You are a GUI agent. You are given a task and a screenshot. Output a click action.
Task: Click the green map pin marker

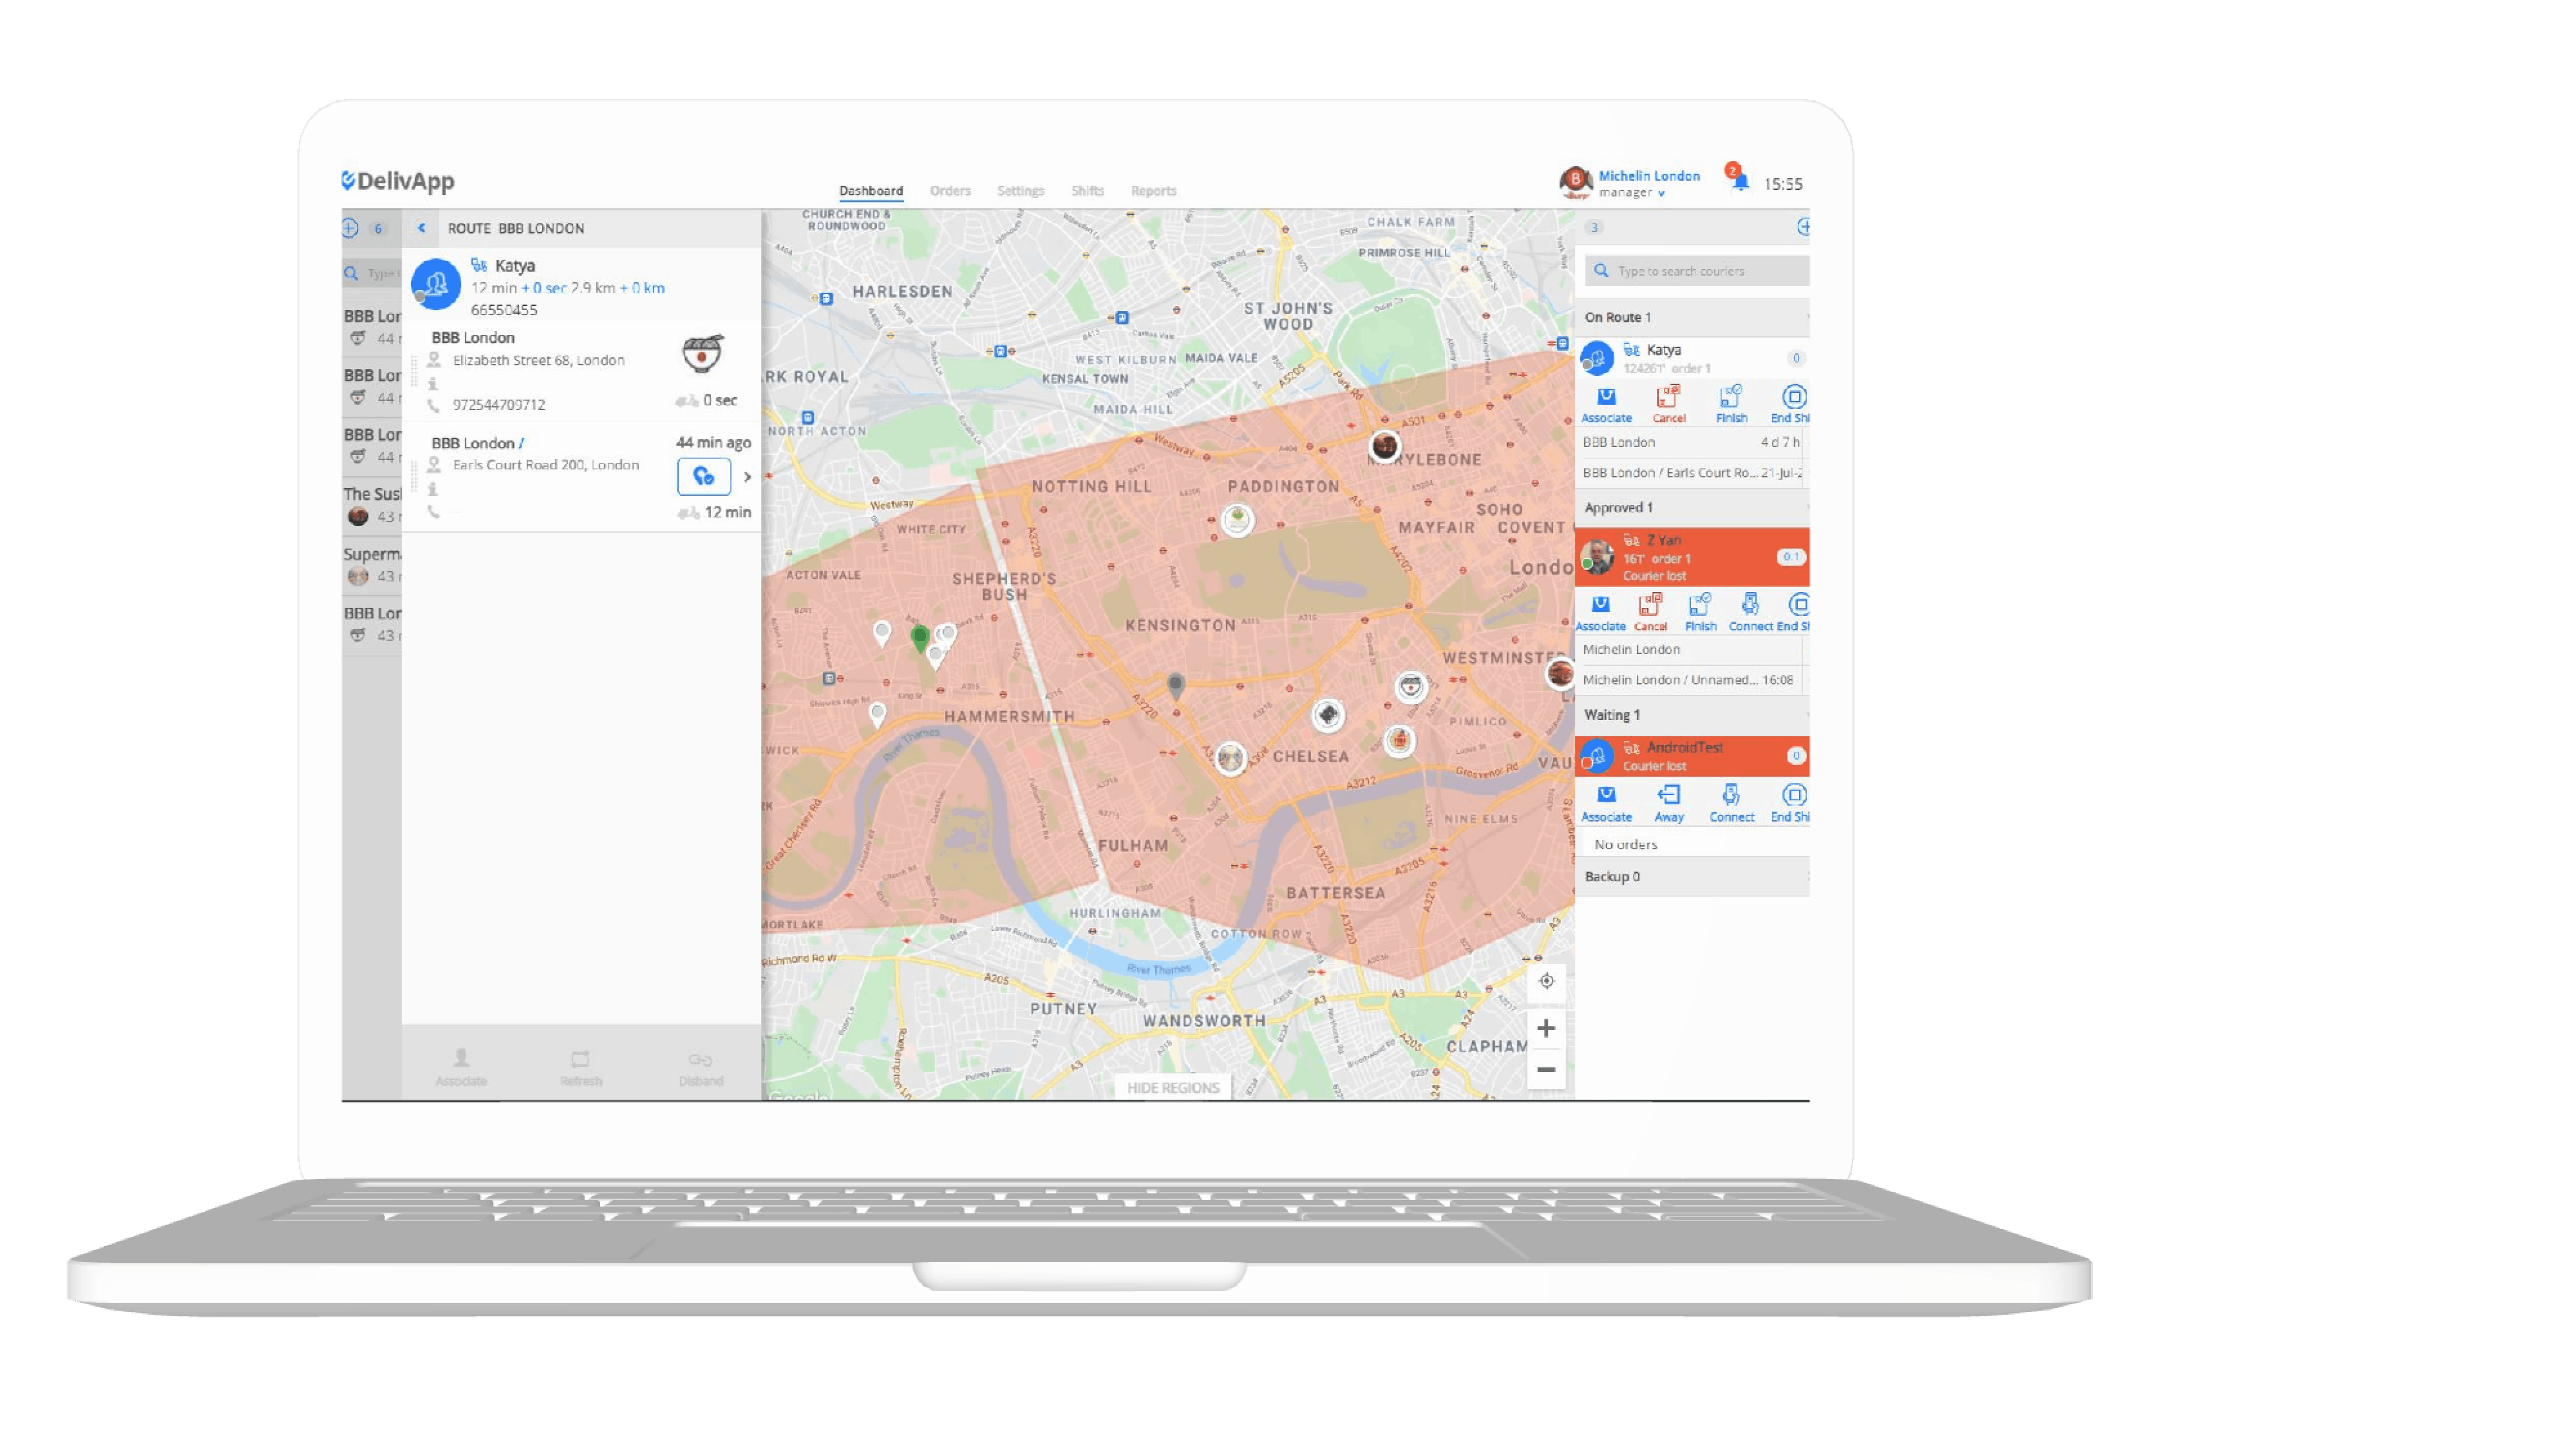[x=920, y=637]
